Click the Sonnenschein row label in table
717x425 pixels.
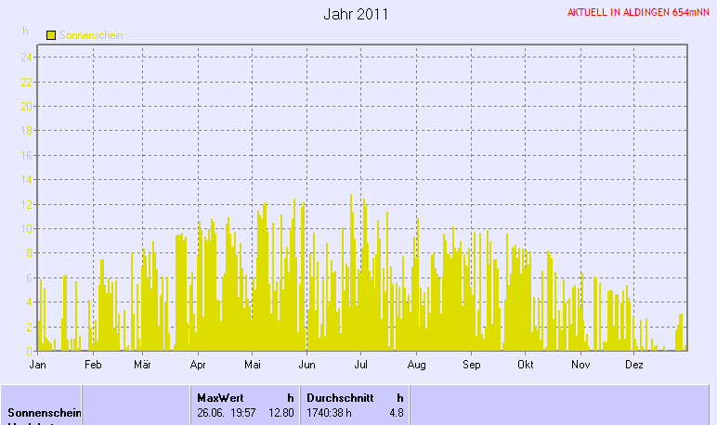[45, 412]
